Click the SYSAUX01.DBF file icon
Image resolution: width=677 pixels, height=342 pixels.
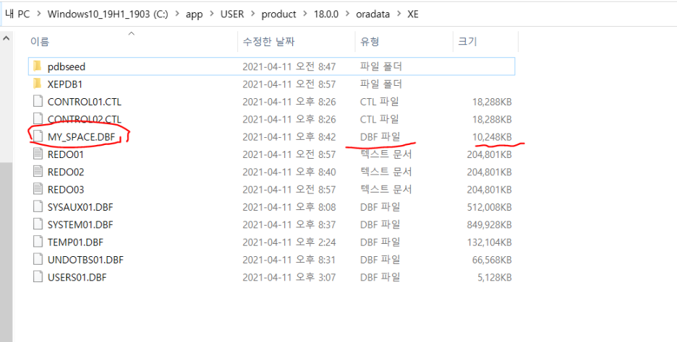[x=38, y=207]
